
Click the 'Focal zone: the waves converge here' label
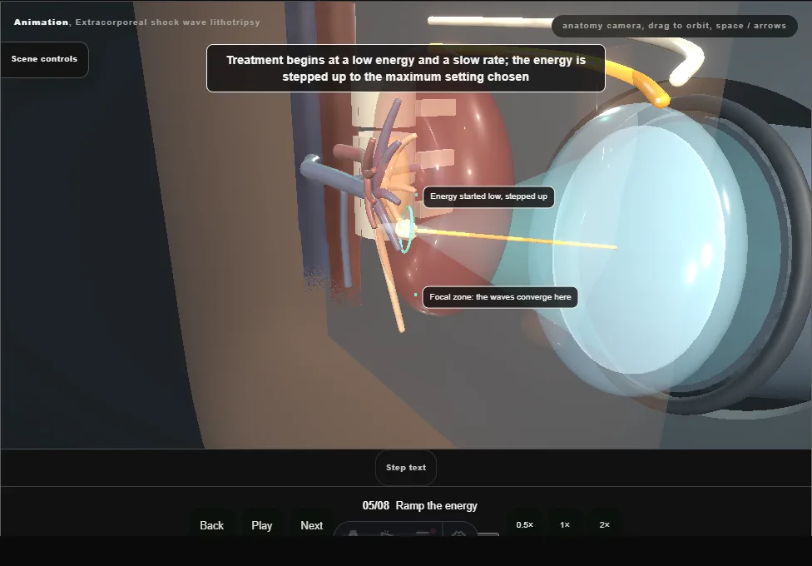tap(500, 297)
